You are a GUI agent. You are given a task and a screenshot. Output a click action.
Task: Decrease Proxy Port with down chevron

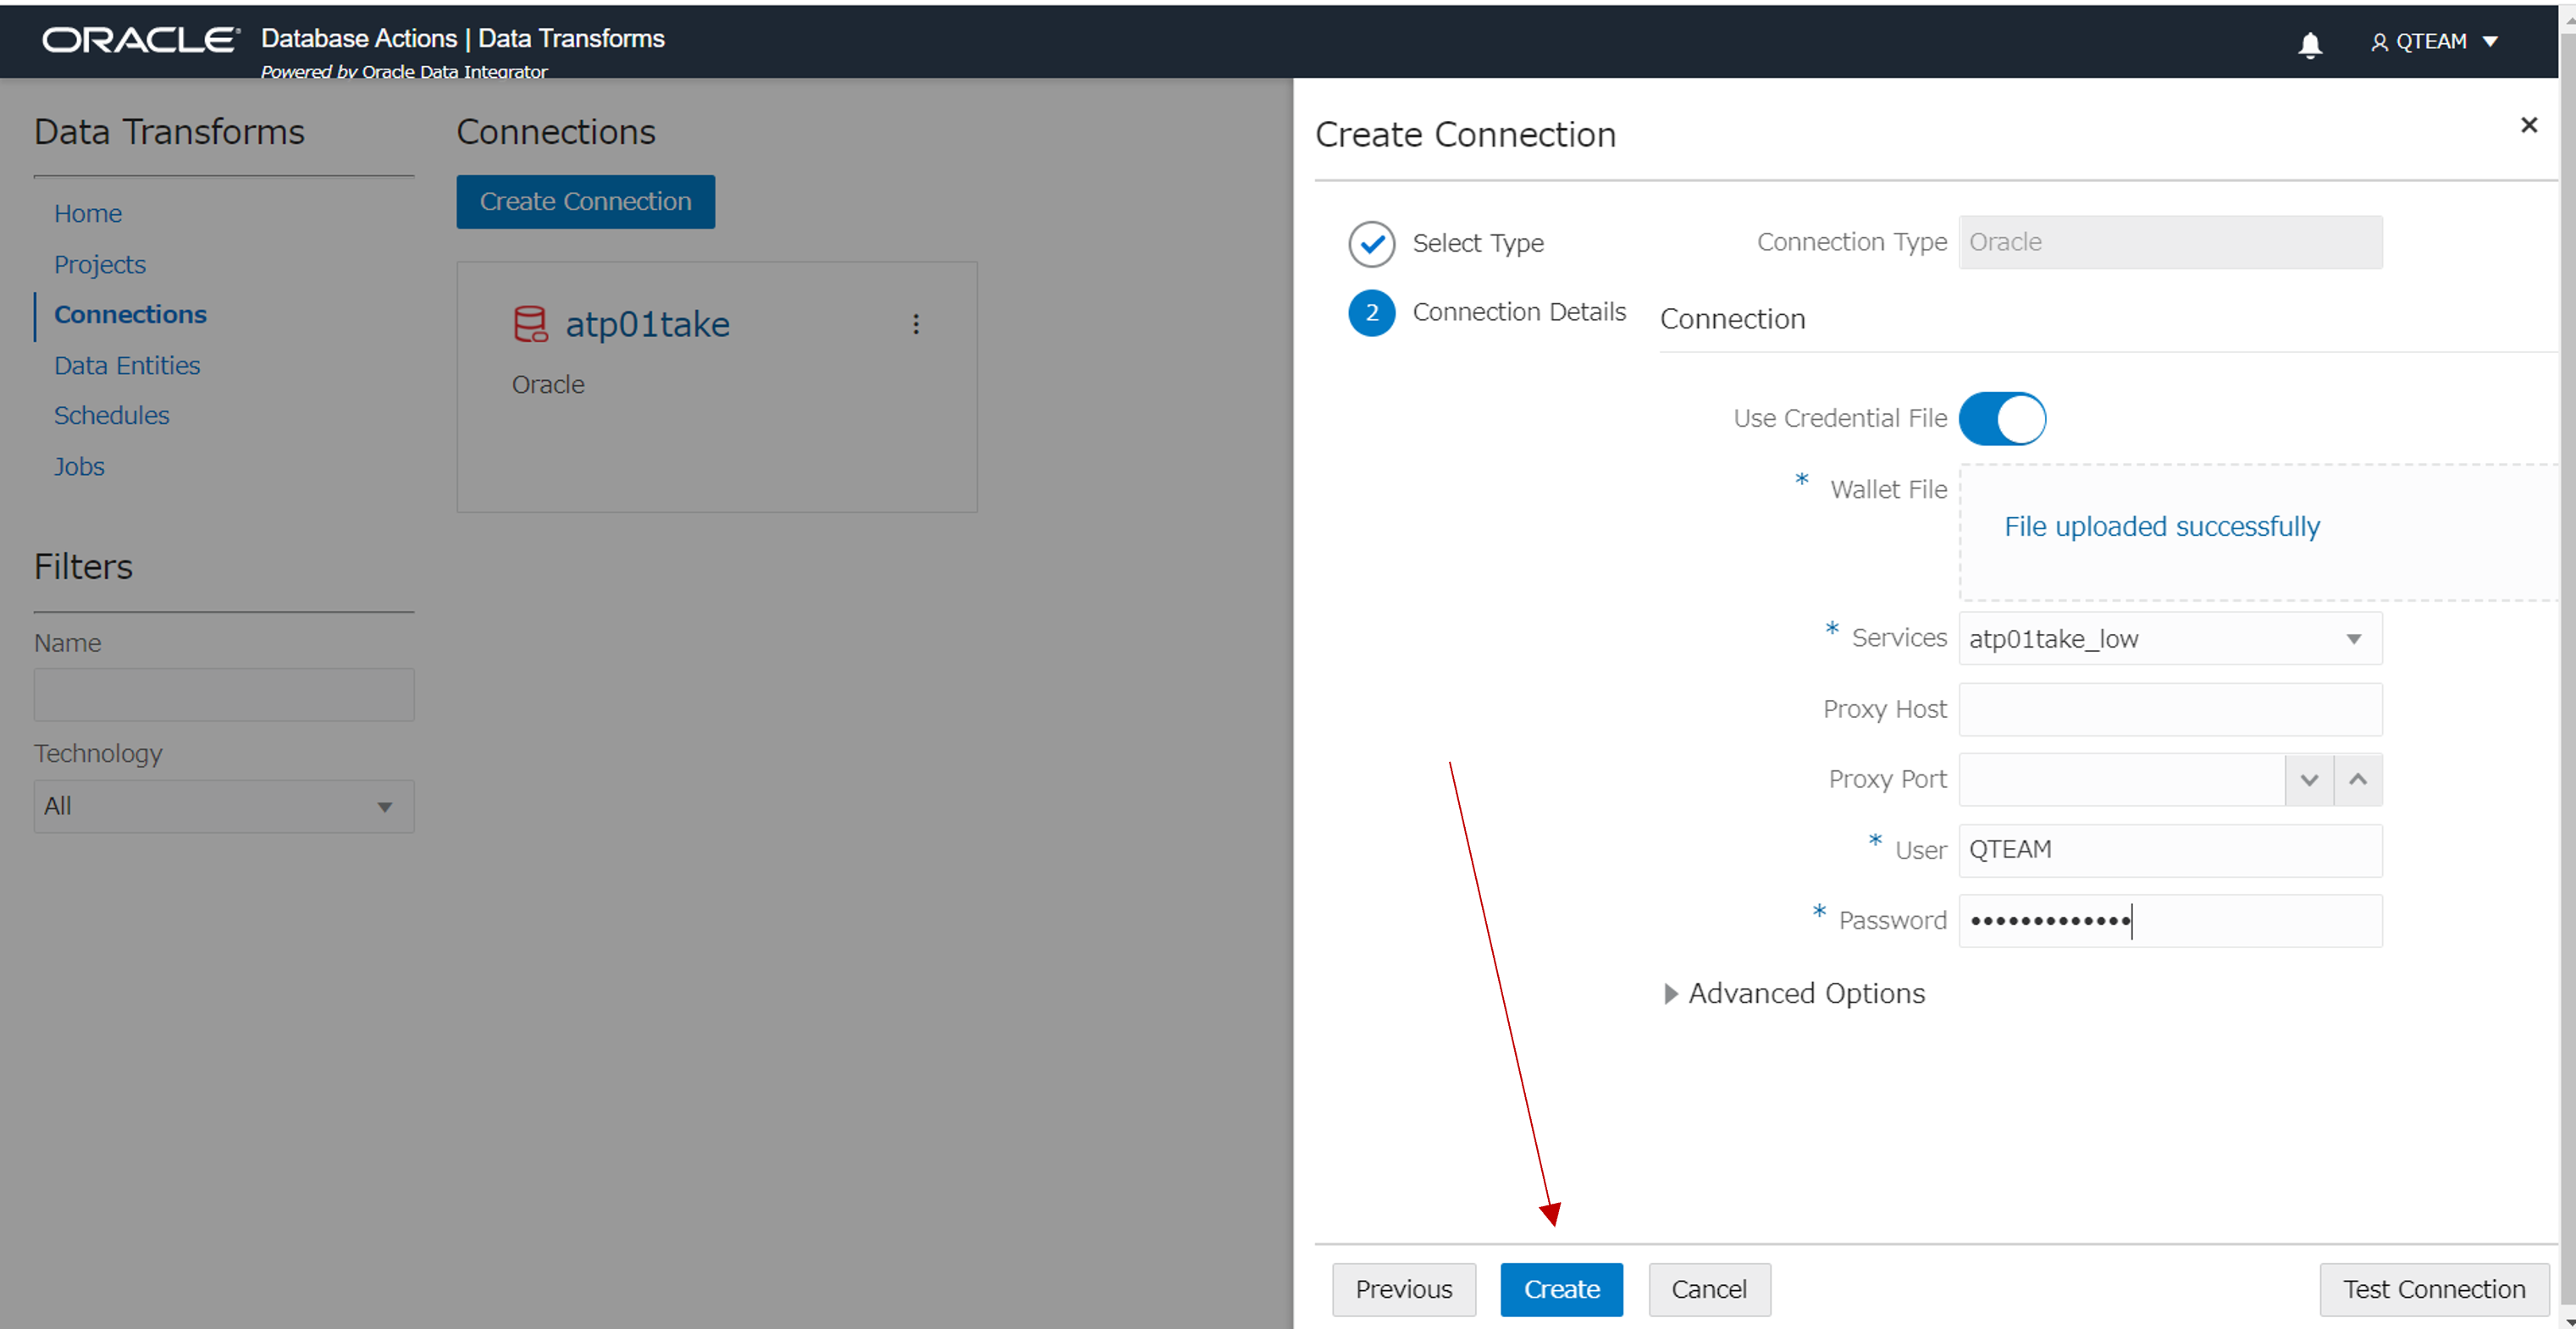2308,779
